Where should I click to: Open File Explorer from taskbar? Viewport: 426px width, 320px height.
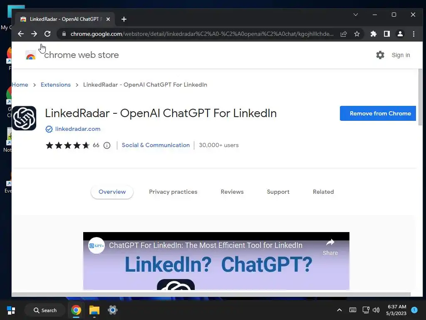click(94, 310)
